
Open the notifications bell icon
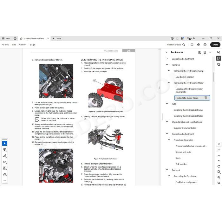177,38
